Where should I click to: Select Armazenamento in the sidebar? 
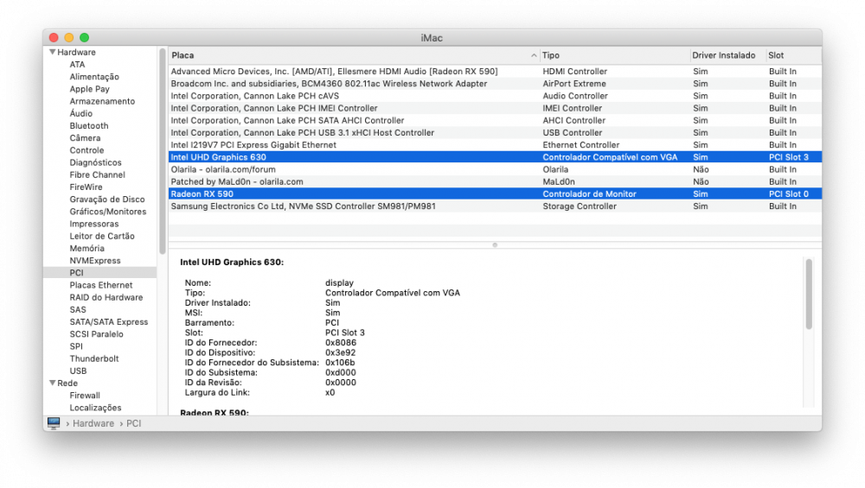coord(102,101)
